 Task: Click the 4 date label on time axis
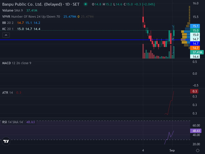tap(143, 150)
